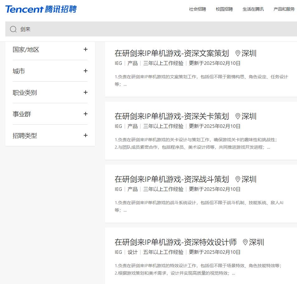297x284 pixels.
Task: Click IEG tag on 资深战斗策划 job
Action: 118,189
